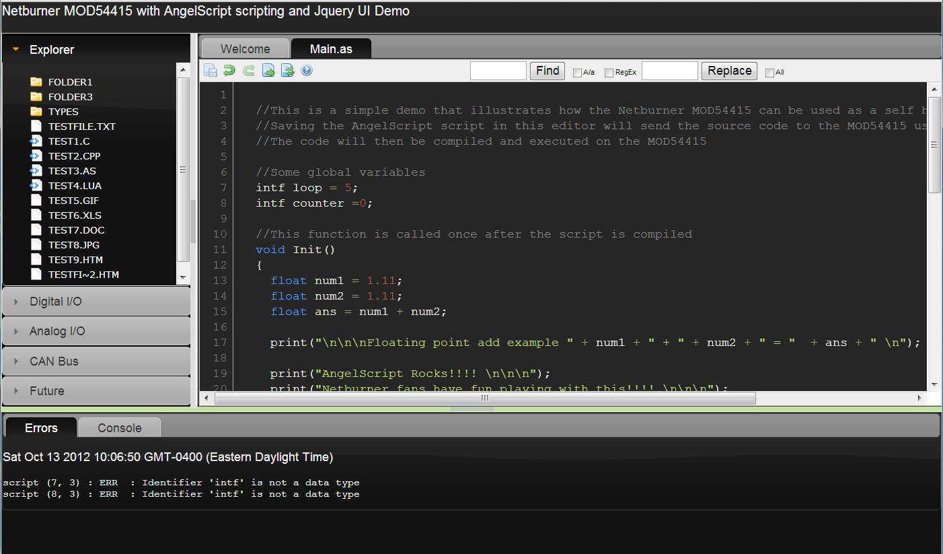Select the TEST5.GIF file icon
The height and width of the screenshot is (554, 943).
(x=36, y=200)
